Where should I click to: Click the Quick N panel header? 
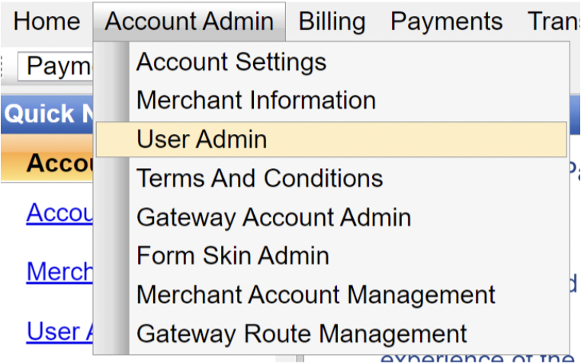(47, 113)
